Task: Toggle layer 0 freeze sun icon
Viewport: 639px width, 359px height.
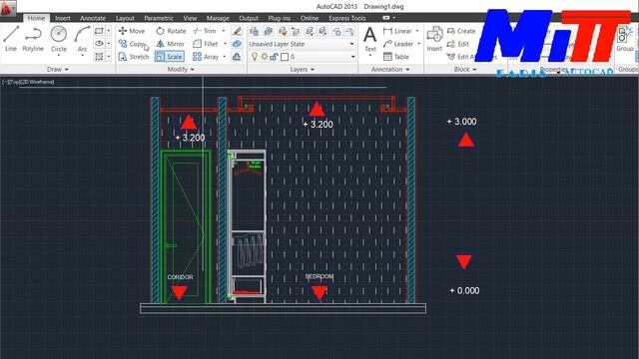Action: (264, 57)
